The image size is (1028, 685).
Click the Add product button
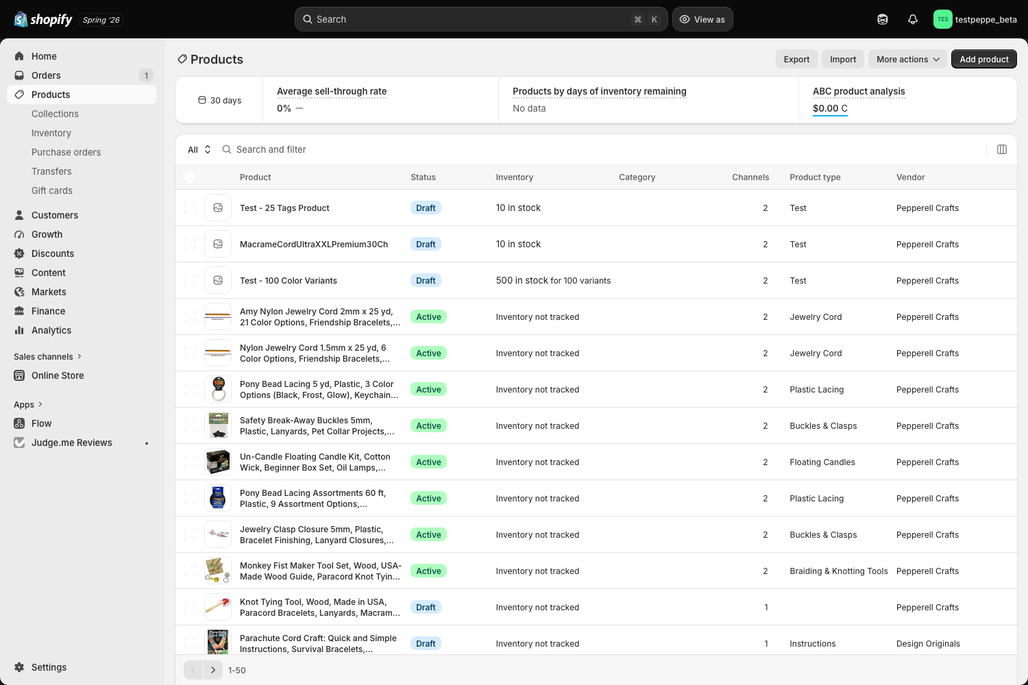pyautogui.click(x=984, y=59)
